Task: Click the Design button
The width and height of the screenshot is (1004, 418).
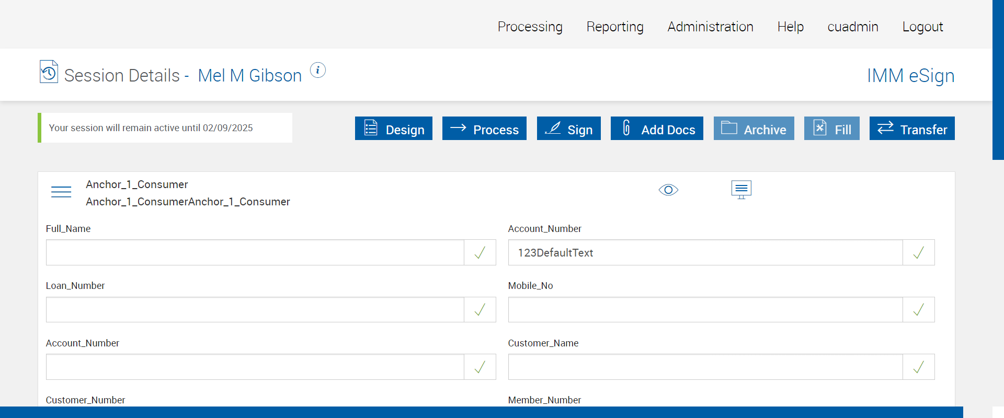Action: point(394,129)
